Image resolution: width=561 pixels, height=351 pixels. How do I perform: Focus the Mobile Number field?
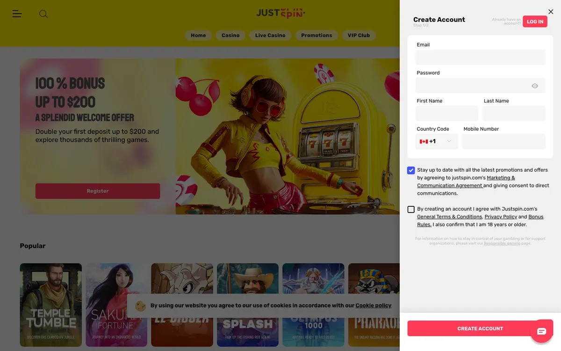(503, 141)
